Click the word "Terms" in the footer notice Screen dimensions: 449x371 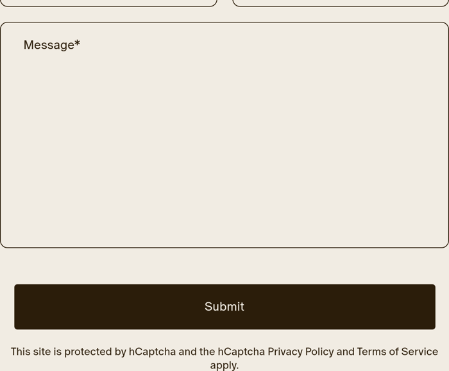pyautogui.click(x=371, y=352)
